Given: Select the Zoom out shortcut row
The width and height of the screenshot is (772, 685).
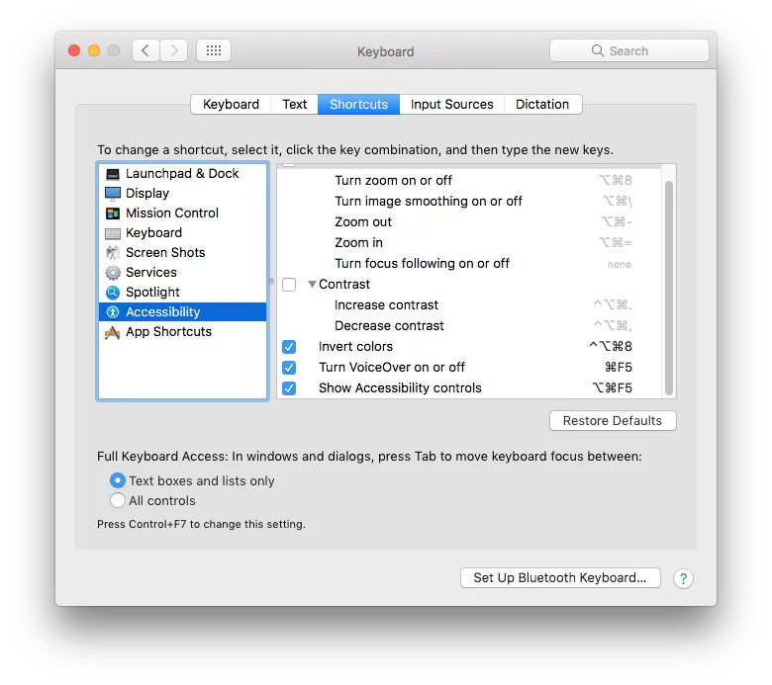Looking at the screenshot, I should [x=469, y=222].
